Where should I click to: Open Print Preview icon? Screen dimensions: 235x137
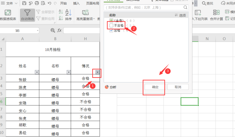click(43, 3)
